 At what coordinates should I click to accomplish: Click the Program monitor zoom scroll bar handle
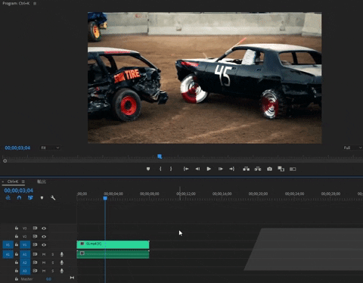pos(5,161)
